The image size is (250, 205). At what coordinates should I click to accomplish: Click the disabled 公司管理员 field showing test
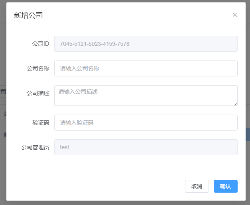pos(146,147)
